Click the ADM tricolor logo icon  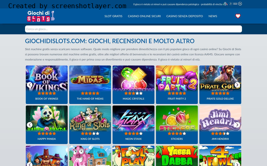coord(225,4)
